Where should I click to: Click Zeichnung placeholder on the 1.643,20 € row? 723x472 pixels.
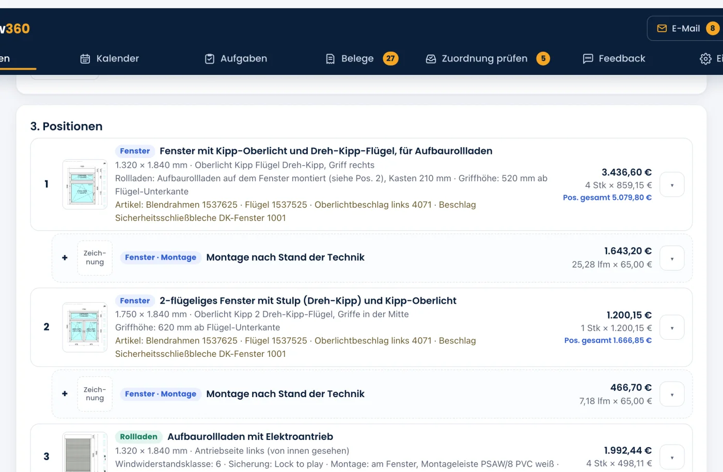click(x=95, y=258)
